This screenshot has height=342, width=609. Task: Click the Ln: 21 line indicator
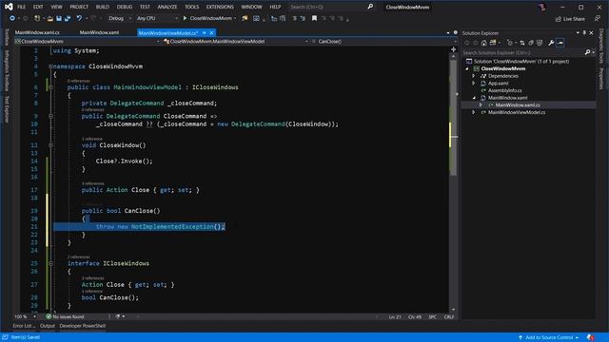click(x=395, y=316)
